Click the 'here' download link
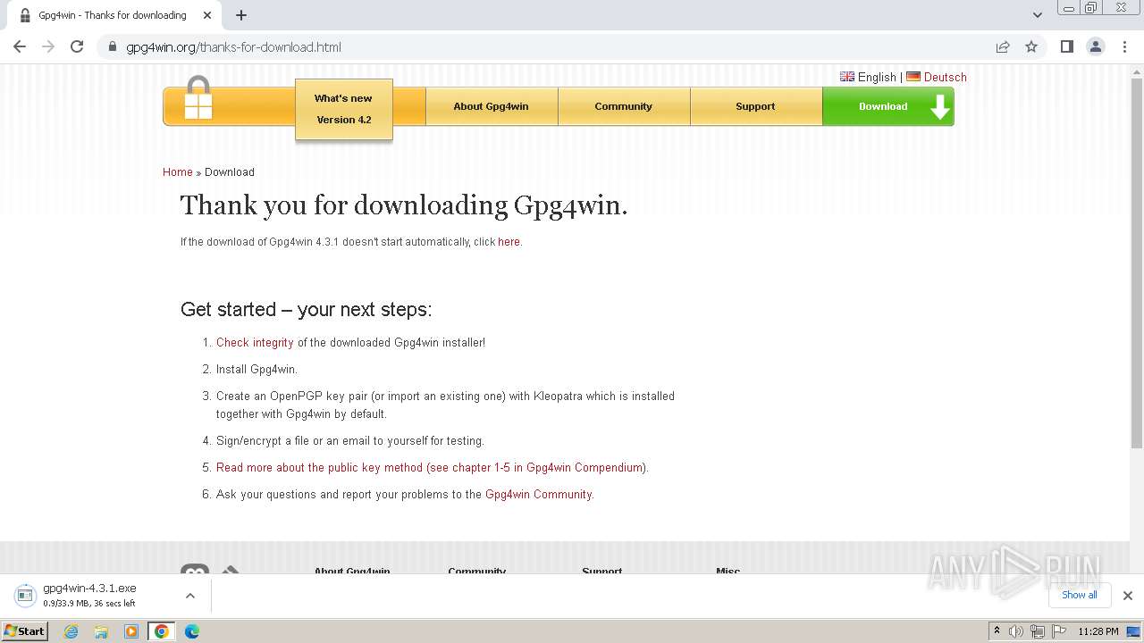 click(x=509, y=242)
